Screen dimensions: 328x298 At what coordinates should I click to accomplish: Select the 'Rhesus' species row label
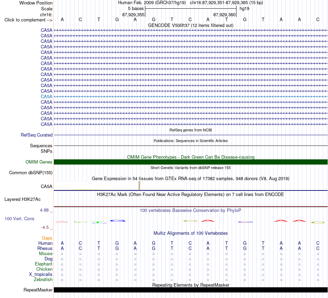[x=45, y=248]
